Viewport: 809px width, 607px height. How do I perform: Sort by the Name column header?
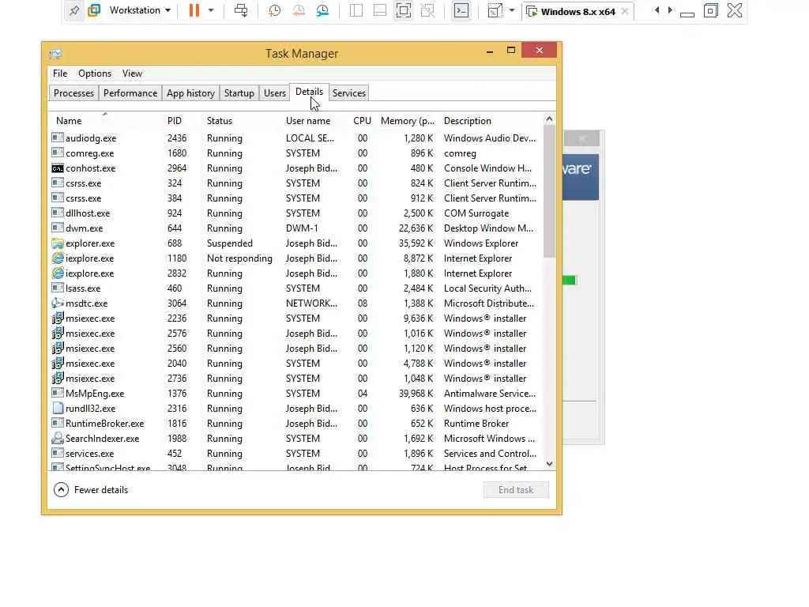(69, 121)
